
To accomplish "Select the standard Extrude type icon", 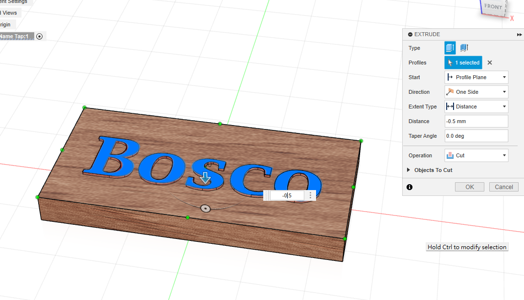I will tap(450, 48).
